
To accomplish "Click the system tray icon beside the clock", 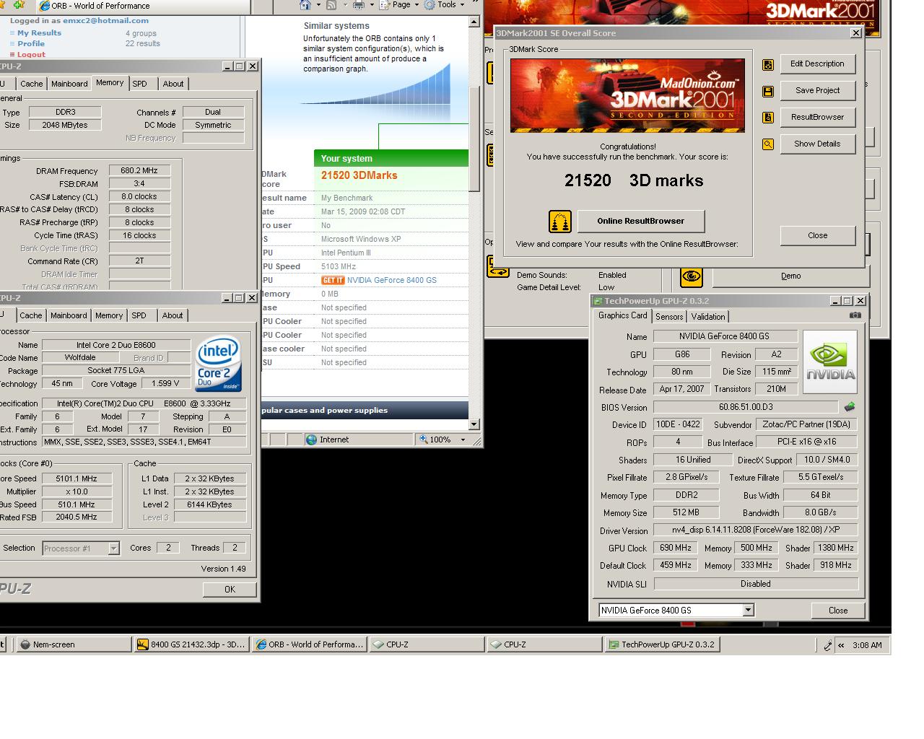I will point(828,645).
